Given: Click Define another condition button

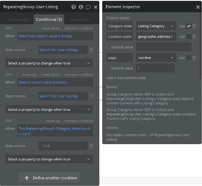Looking at the screenshot, I should tap(50, 178).
